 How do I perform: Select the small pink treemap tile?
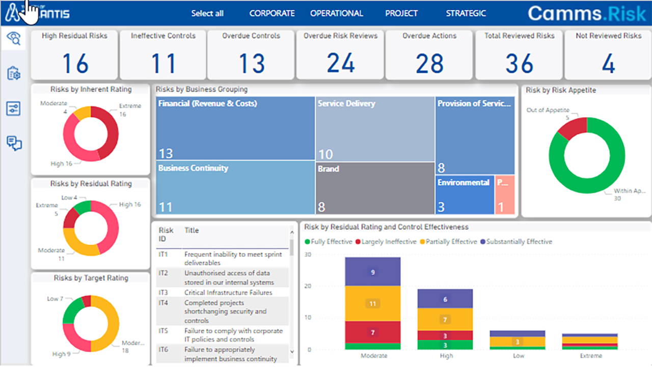tap(505, 195)
